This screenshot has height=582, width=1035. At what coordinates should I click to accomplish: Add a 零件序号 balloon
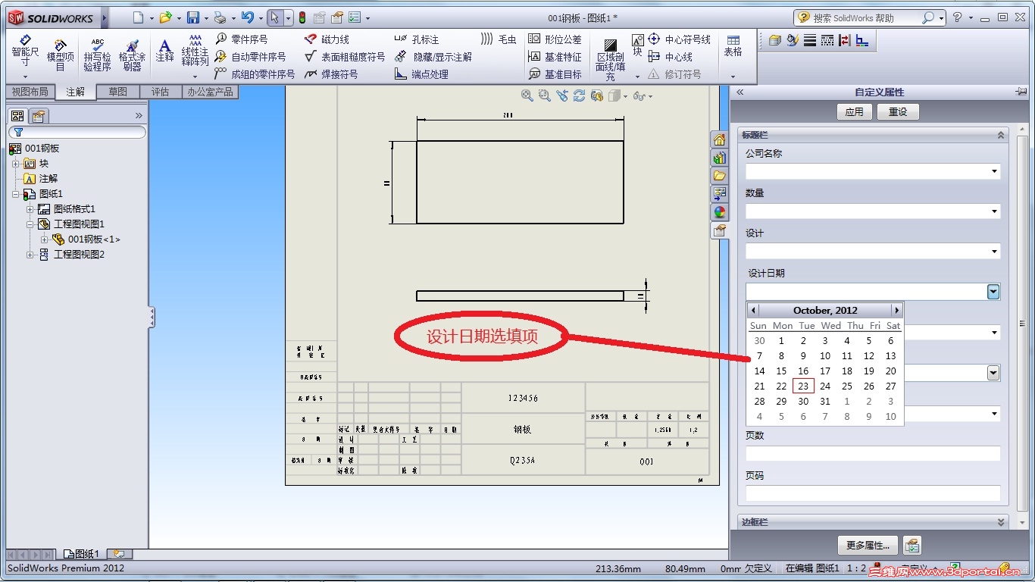[x=241, y=39]
